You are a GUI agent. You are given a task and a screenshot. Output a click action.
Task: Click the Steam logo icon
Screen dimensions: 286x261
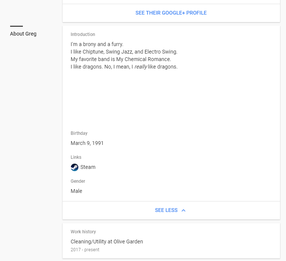pos(75,167)
